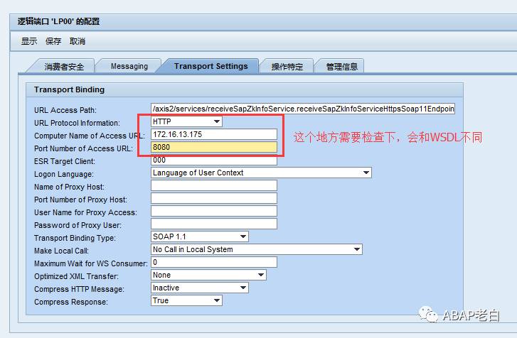Expand the Make Local Call dropdown
Viewport: 517px width, 338px height.
pyautogui.click(x=257, y=249)
